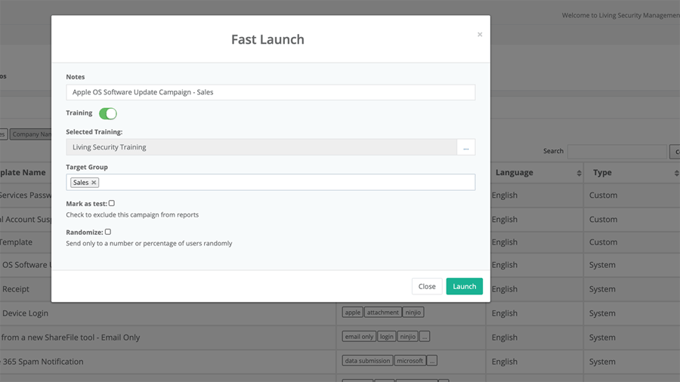
Task: Select the Device Login template row
Action: pos(25,313)
